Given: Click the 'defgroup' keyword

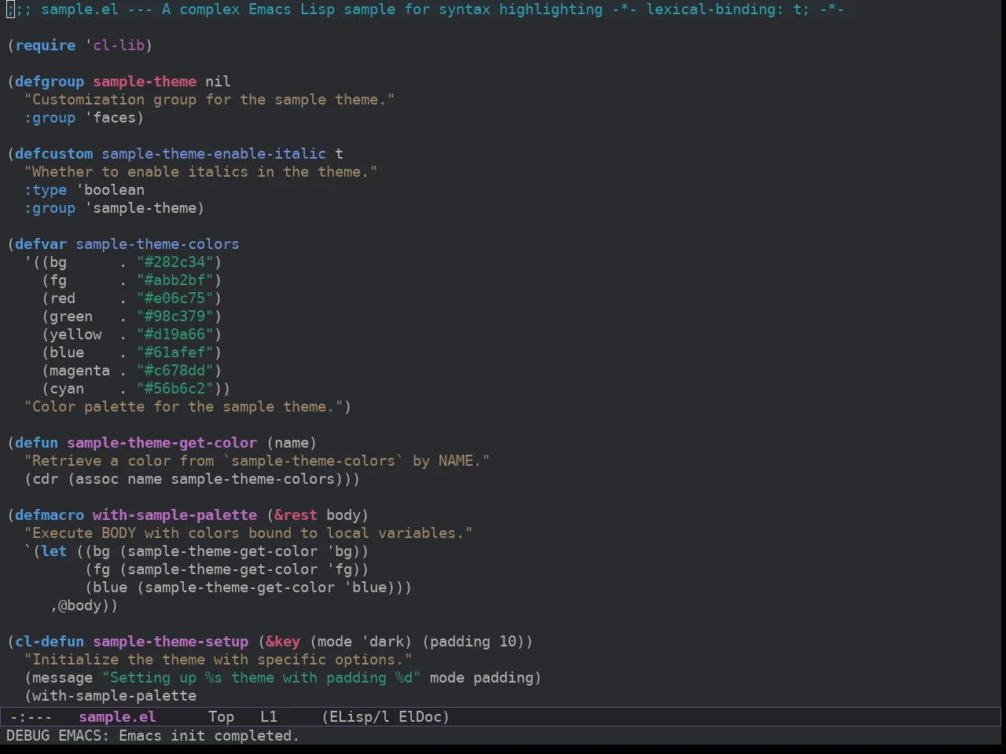Looking at the screenshot, I should click(x=50, y=82).
